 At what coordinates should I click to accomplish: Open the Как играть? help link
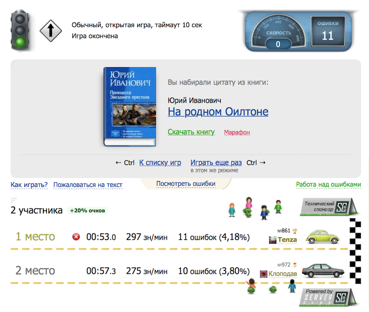29,185
